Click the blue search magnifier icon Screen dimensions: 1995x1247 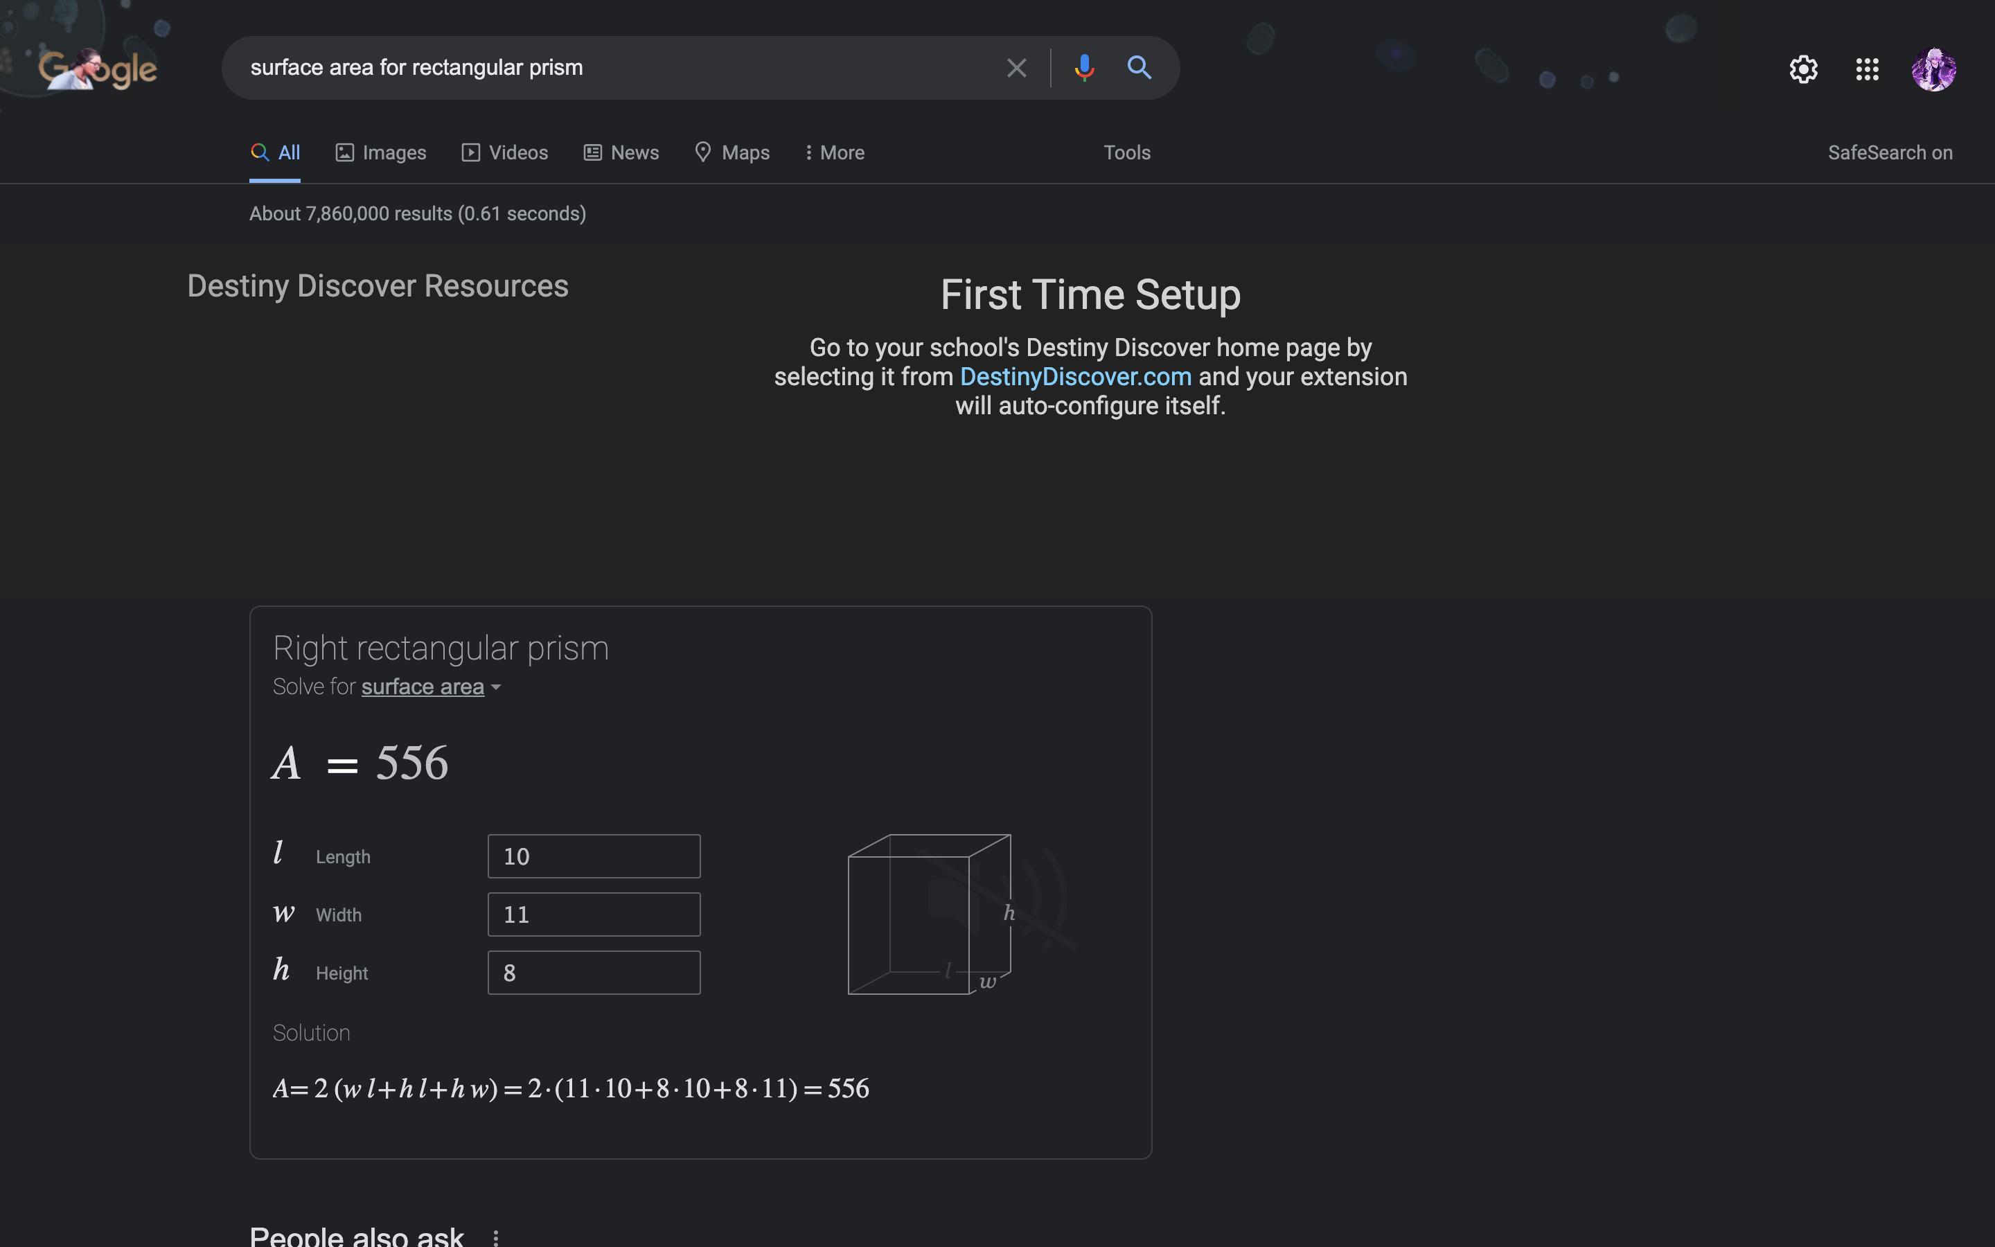point(1139,68)
